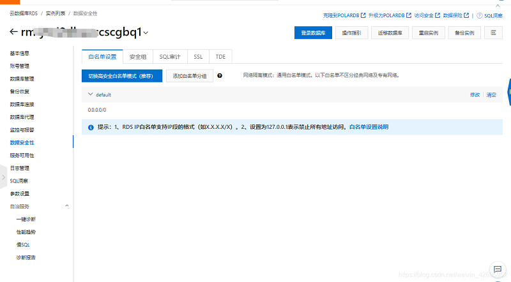Click 重启实例 button
Viewport: 511px width, 282px height.
428,33
